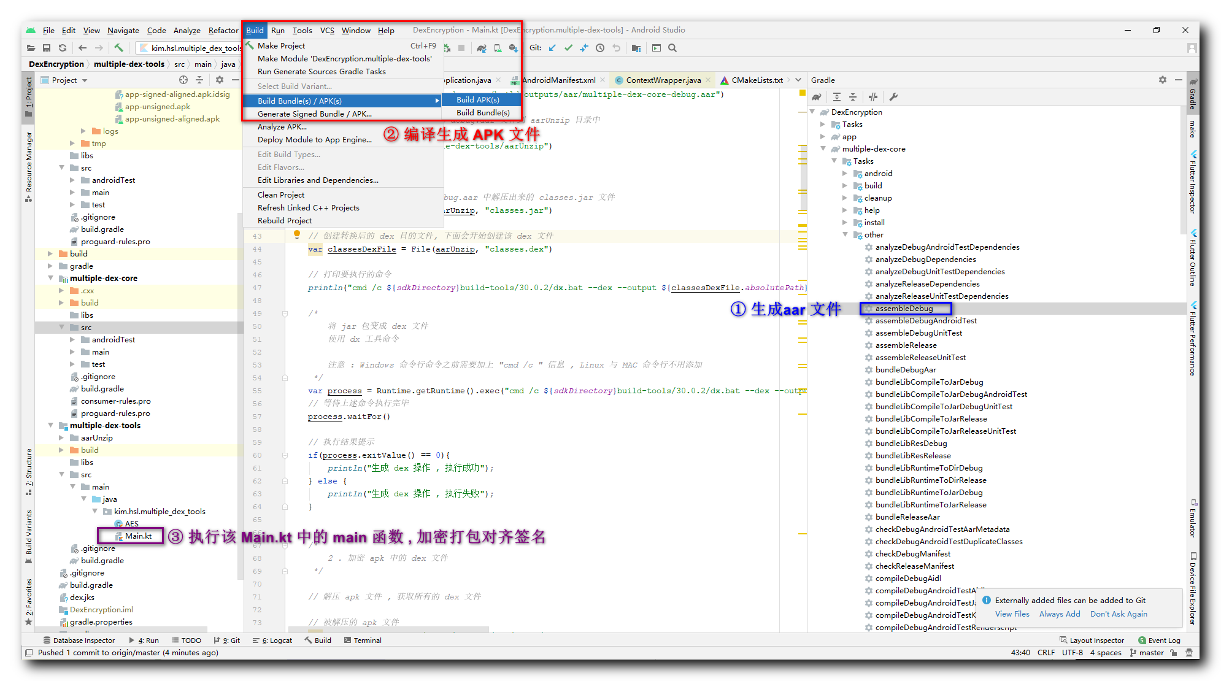Screen dimensions: 1221x681
Task: Show Git history clock icon
Action: [600, 48]
